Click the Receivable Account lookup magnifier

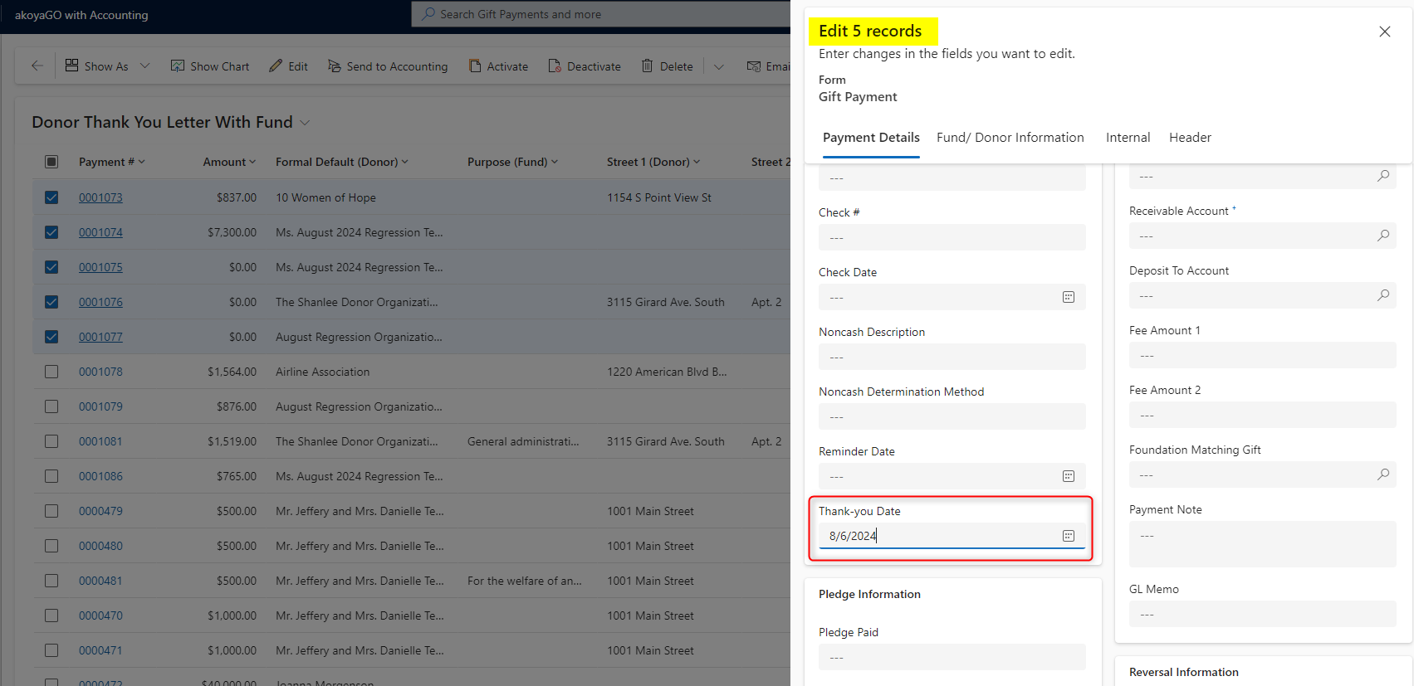[x=1383, y=236]
